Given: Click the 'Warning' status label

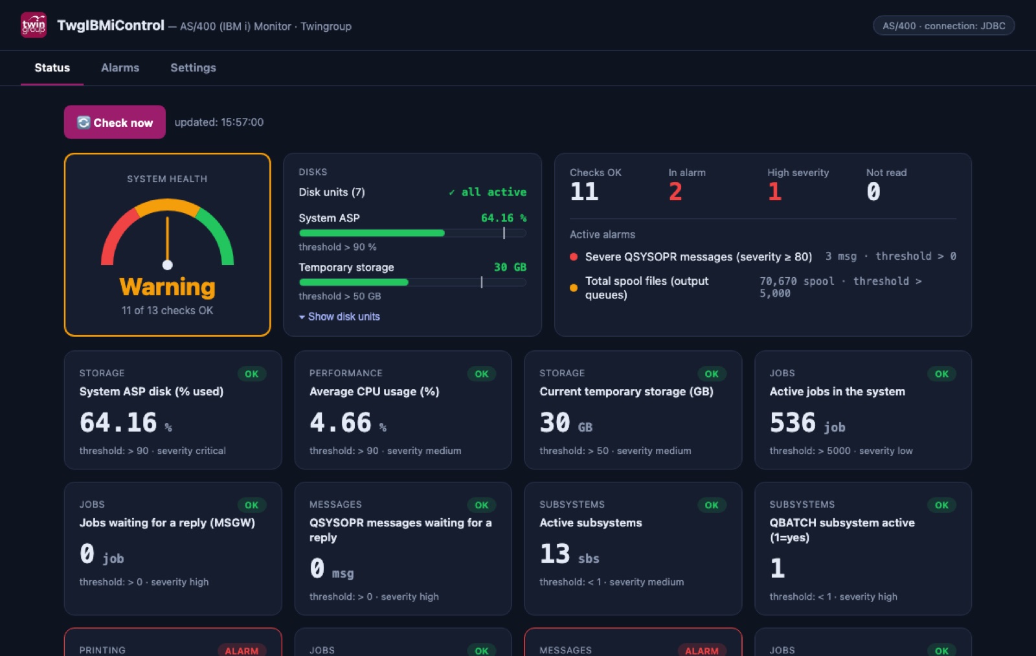Looking at the screenshot, I should (x=167, y=287).
